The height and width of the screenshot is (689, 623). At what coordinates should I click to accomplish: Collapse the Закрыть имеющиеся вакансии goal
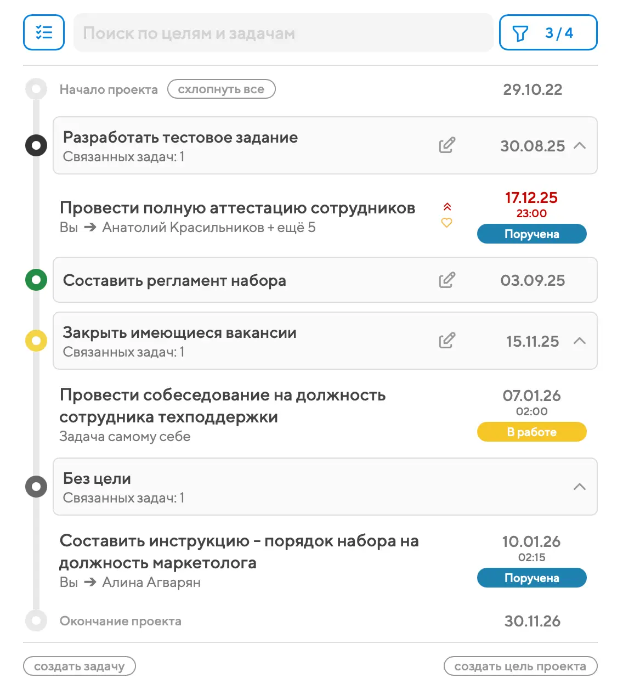coord(580,341)
